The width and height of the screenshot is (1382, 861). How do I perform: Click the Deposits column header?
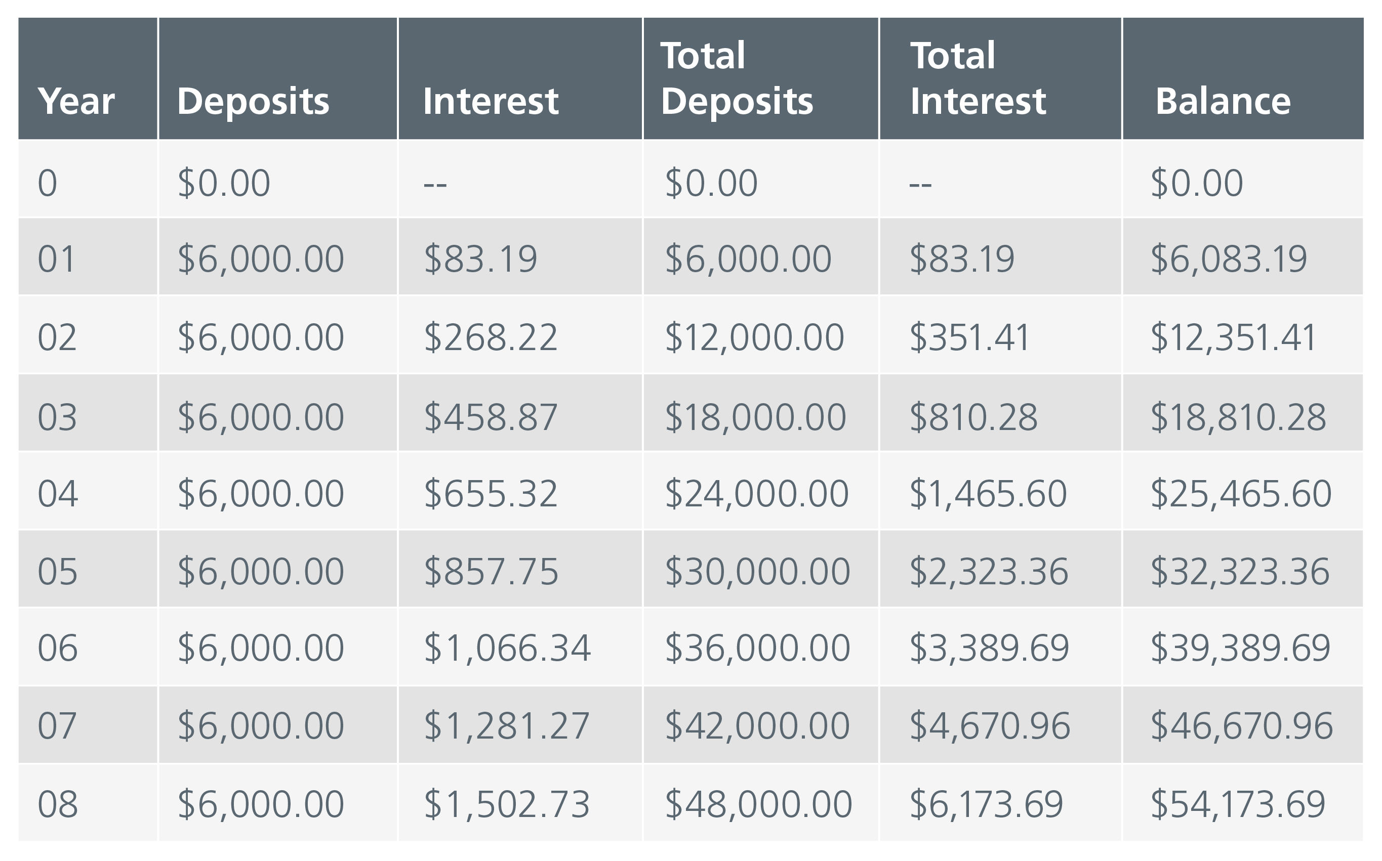278,78
